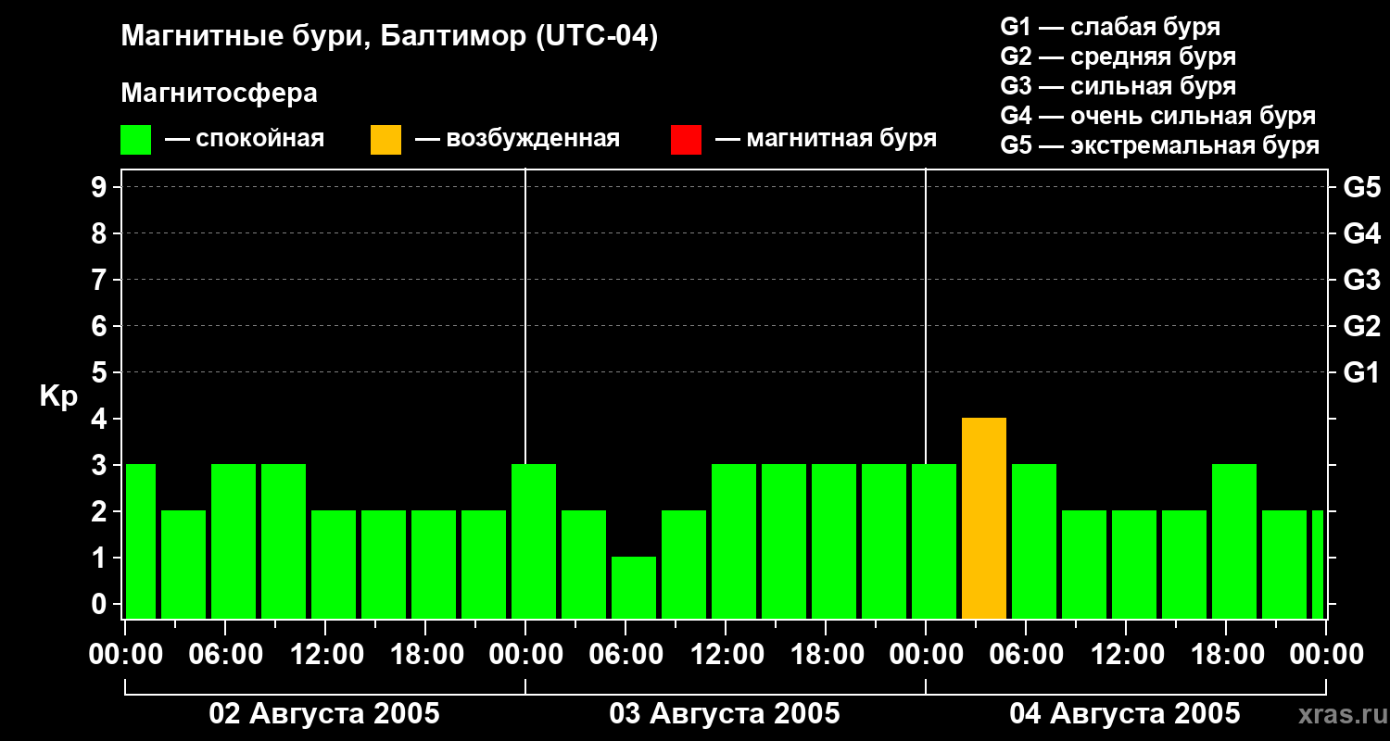
Task: Click '12:00' tick label above 03 Августа
Action: tap(726, 655)
